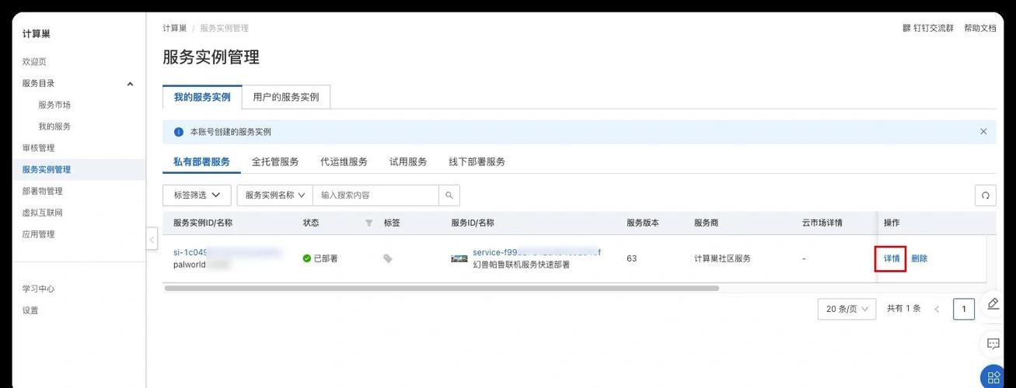Click the 服务实例ID/名称 column header
Viewport: 1016px width, 388px height.
click(202, 223)
